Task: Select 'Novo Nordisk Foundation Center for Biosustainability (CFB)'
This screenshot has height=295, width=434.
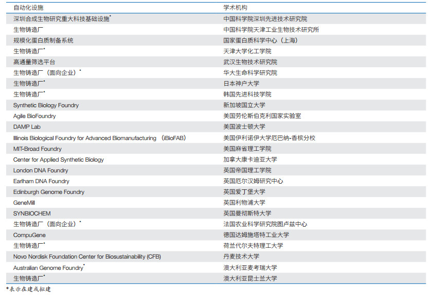Action: tap(87, 257)
